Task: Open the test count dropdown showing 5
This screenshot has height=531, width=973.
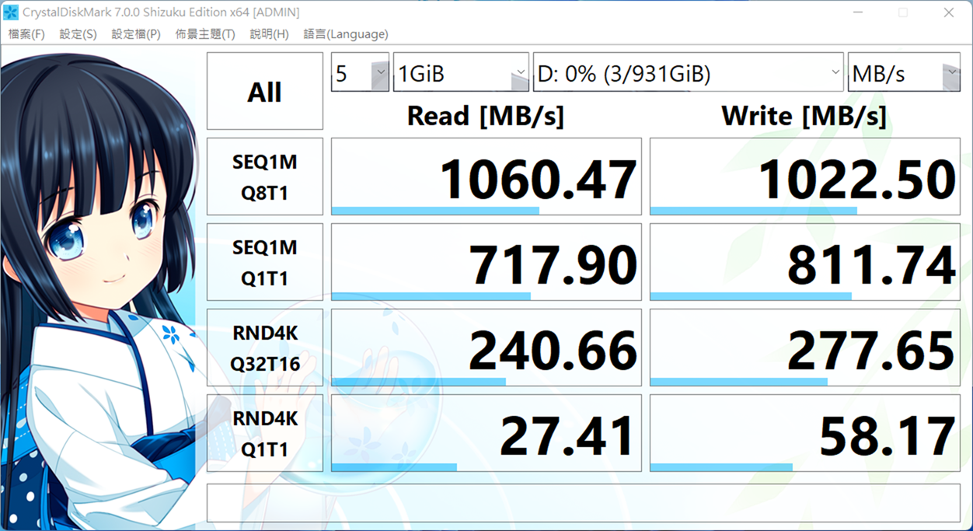Action: point(360,73)
